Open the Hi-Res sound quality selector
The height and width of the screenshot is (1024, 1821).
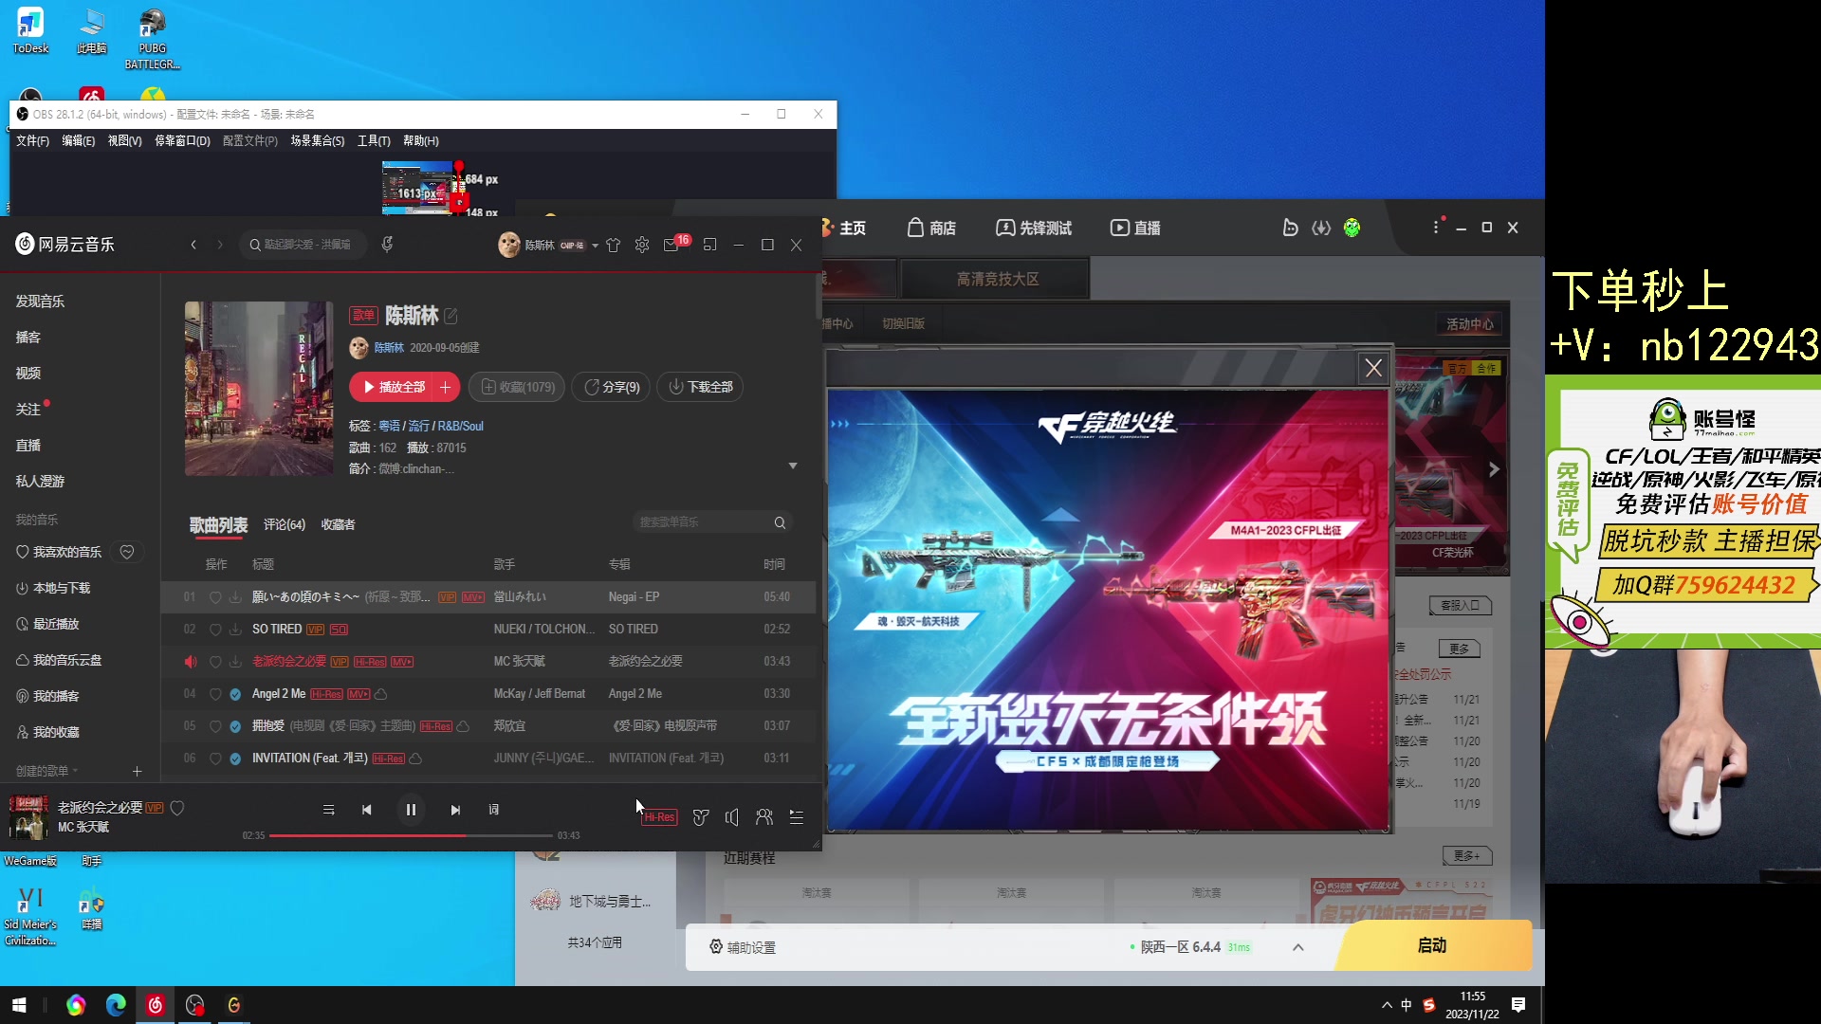pyautogui.click(x=659, y=817)
